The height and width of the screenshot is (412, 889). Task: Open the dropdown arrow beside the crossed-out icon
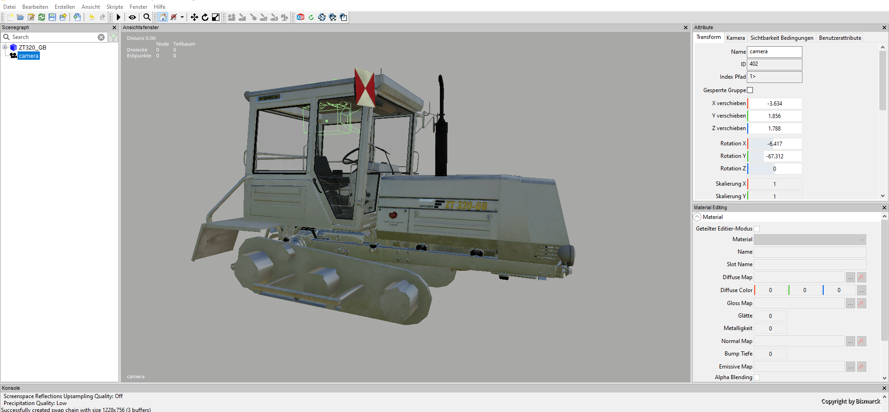(182, 17)
